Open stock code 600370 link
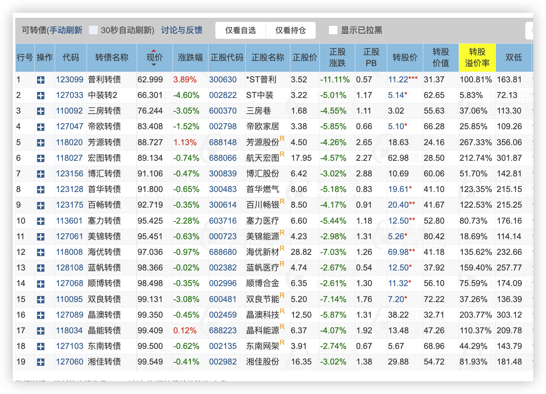 point(223,111)
